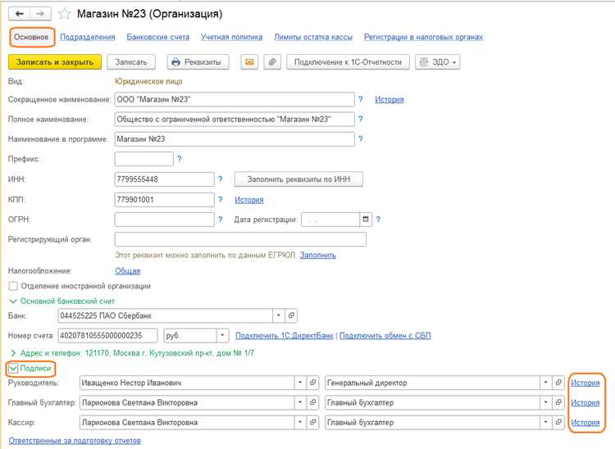Go forward with the right arrow button

tap(40, 14)
